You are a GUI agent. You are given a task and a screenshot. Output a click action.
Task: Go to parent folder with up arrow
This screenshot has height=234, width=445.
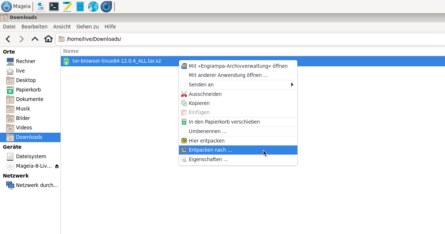pos(35,39)
